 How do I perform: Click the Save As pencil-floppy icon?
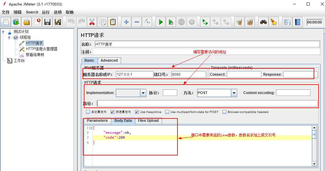pyautogui.click(x=58, y=22)
